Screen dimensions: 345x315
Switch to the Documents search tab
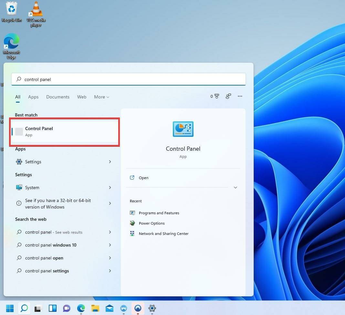58,97
